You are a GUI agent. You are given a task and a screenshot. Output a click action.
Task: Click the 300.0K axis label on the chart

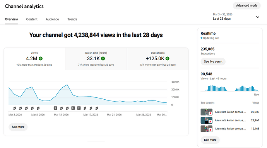click(x=175, y=90)
